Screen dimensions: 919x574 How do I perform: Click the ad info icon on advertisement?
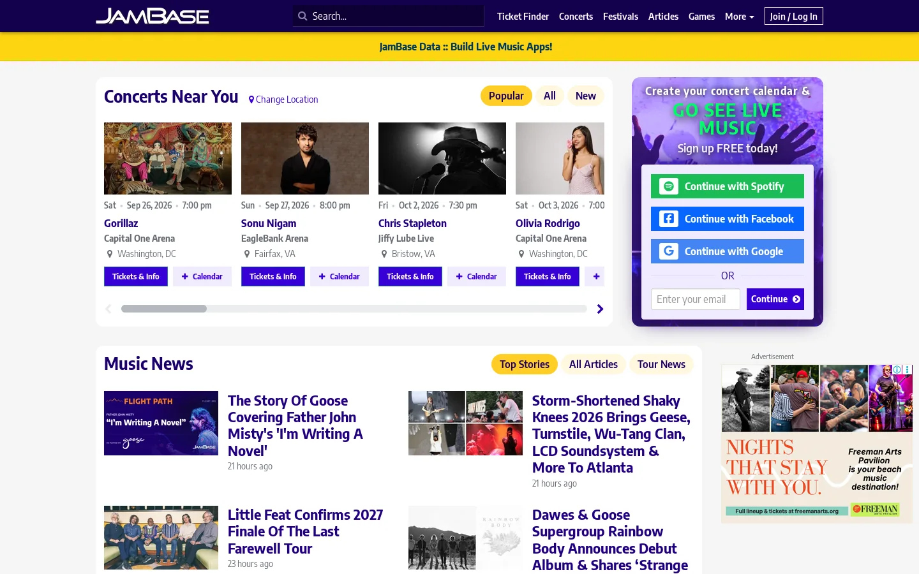coord(897,369)
